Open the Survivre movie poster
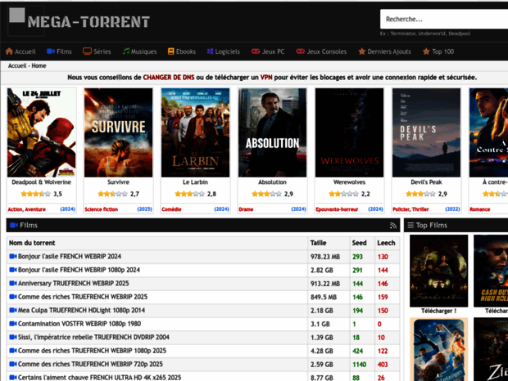The width and height of the screenshot is (508, 381). tap(118, 132)
